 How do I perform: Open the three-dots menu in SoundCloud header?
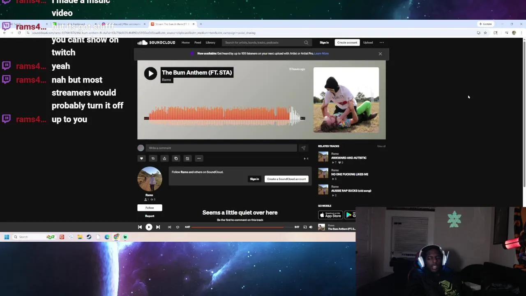[382, 42]
